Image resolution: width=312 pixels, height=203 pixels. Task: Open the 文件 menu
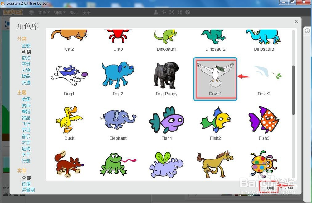click(x=44, y=12)
